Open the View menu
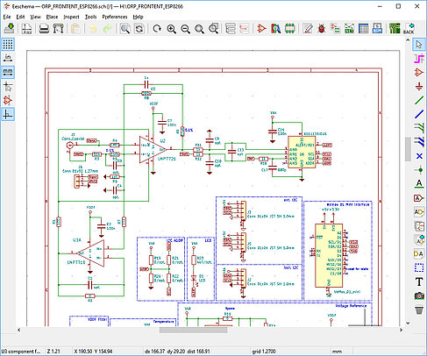The height and width of the screenshot is (356, 427). [x=35, y=17]
